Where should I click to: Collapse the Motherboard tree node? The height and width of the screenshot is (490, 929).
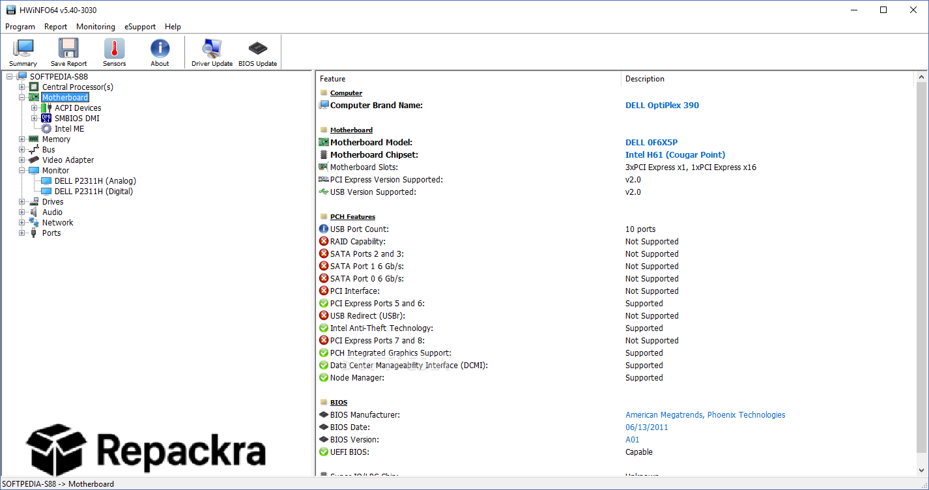click(22, 98)
